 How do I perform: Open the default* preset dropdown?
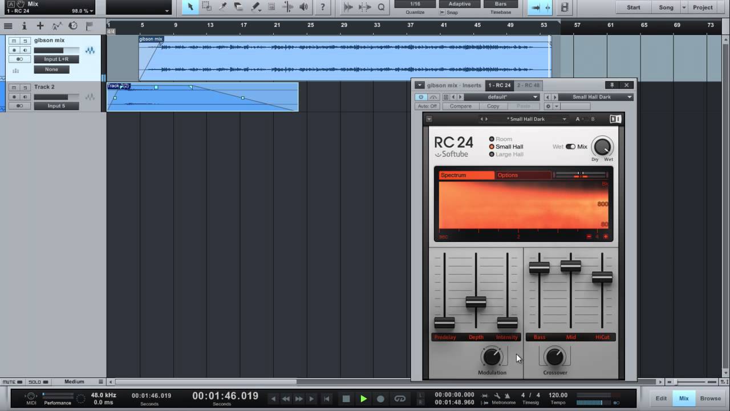[501, 97]
